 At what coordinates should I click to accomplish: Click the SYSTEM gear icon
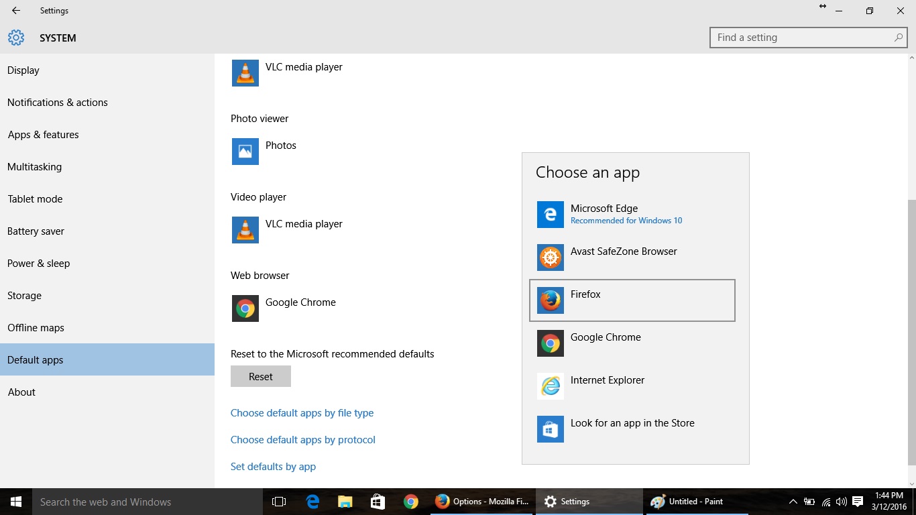(x=16, y=38)
